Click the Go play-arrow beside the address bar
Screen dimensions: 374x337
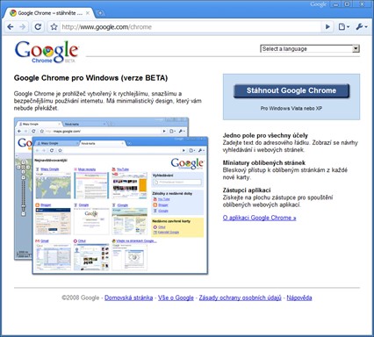coord(327,27)
